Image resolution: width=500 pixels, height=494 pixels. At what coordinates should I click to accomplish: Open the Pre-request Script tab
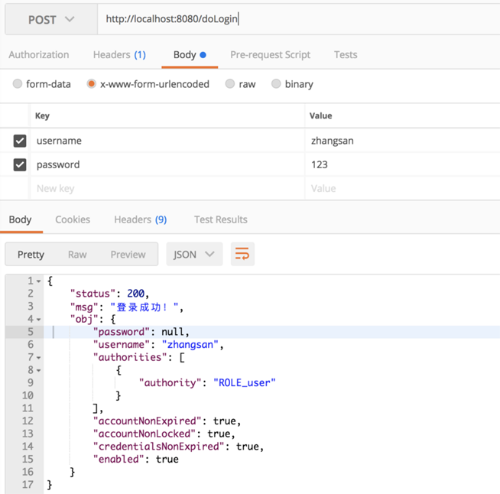[270, 55]
